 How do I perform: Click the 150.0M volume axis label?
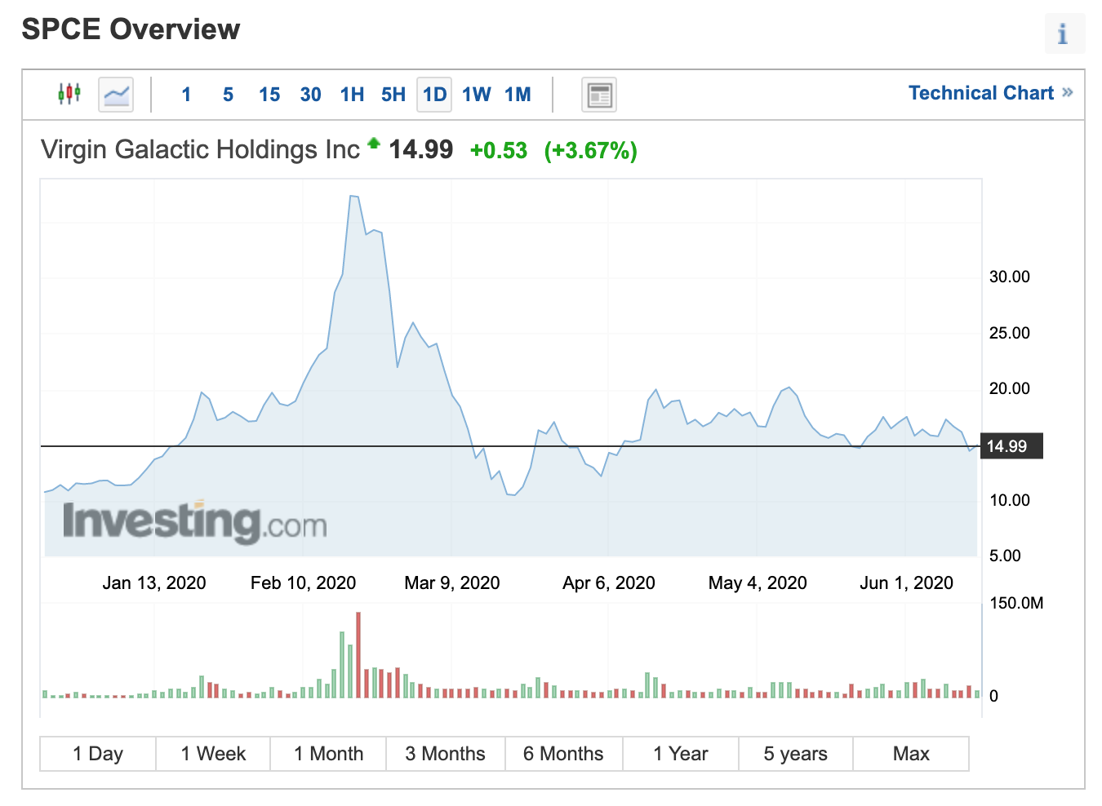click(1016, 603)
